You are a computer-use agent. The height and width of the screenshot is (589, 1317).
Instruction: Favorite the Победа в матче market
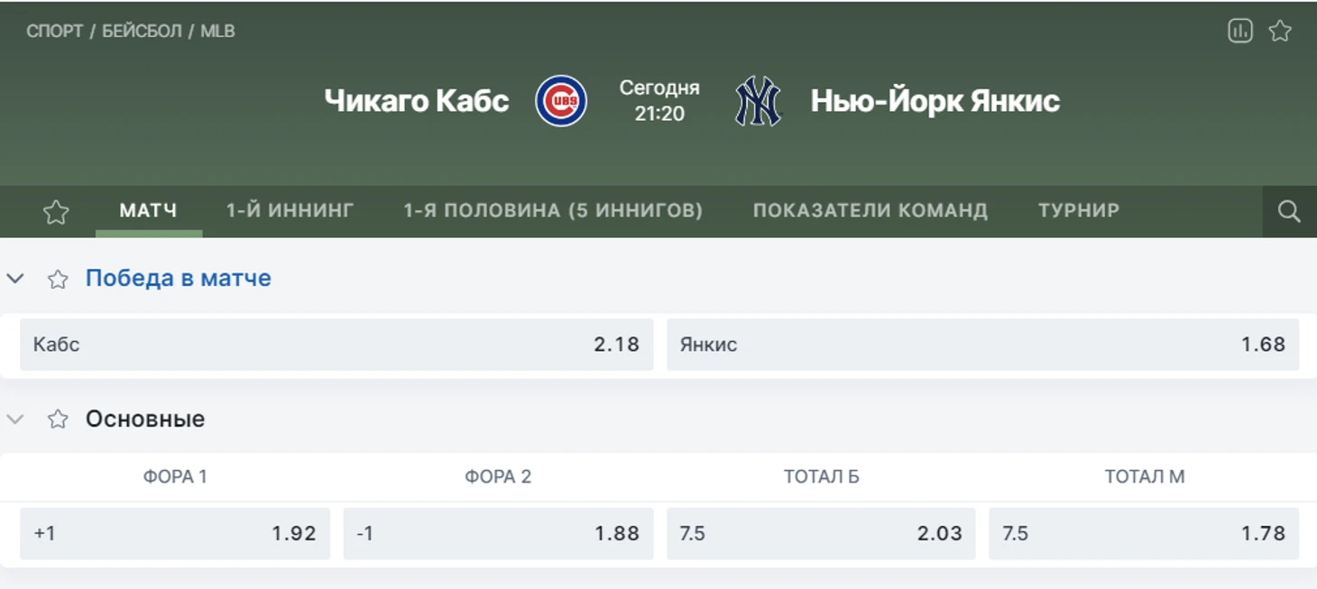(x=58, y=279)
